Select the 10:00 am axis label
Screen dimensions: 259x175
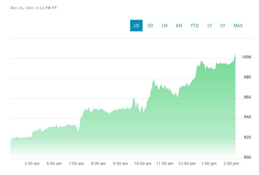click(x=143, y=164)
